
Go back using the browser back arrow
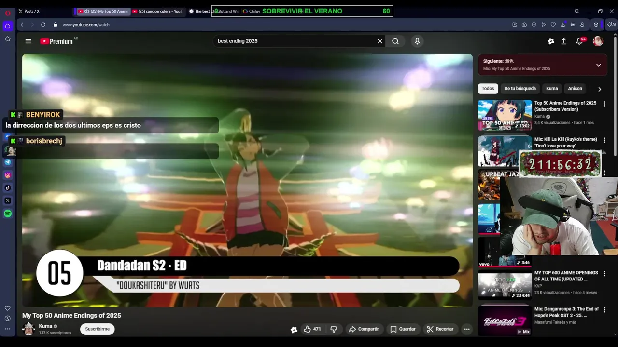point(22,25)
